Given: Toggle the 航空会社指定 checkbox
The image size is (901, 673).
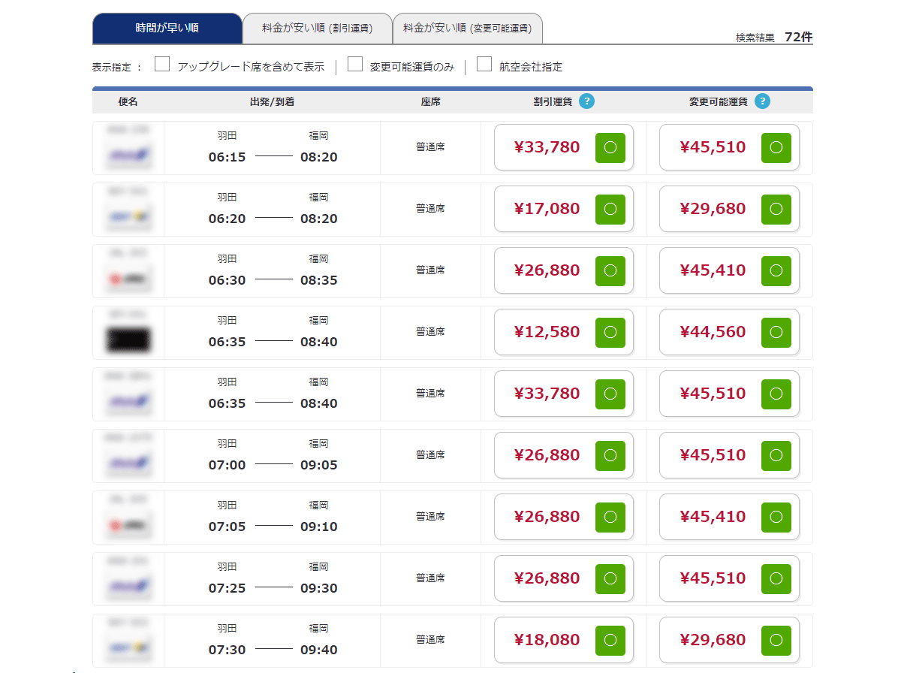Looking at the screenshot, I should coord(484,65).
